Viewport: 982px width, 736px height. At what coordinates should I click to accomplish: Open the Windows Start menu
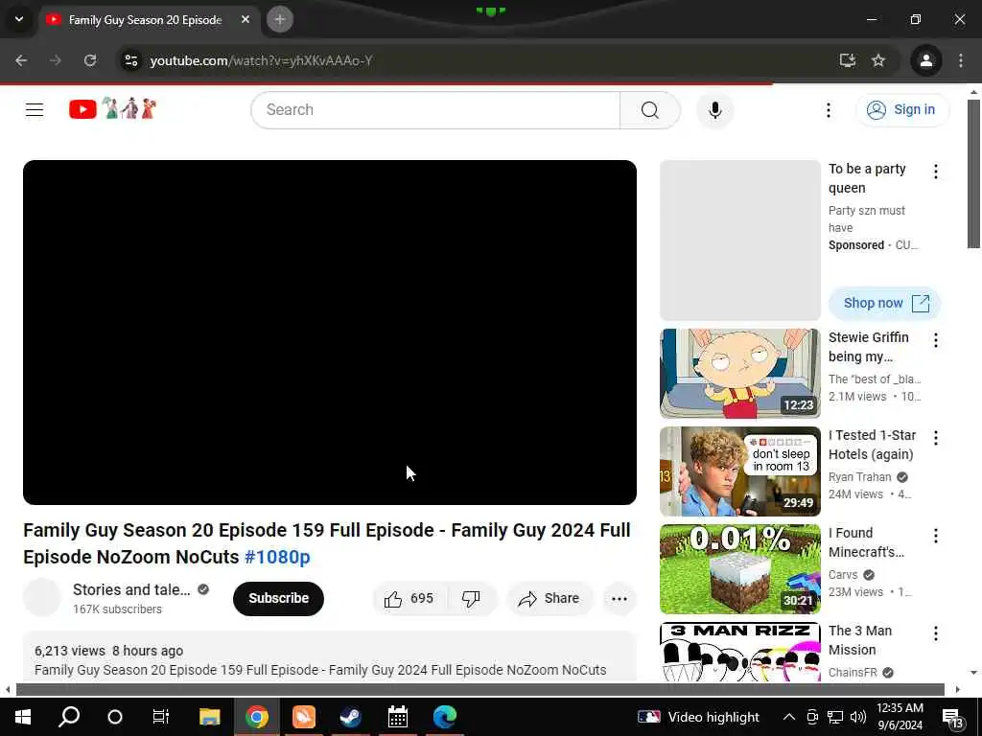pos(23,717)
